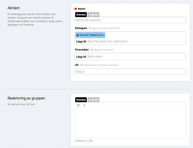The height and width of the screenshot is (148, 193).
Task: Focus the http:// Url input field
Action: [x=130, y=71]
